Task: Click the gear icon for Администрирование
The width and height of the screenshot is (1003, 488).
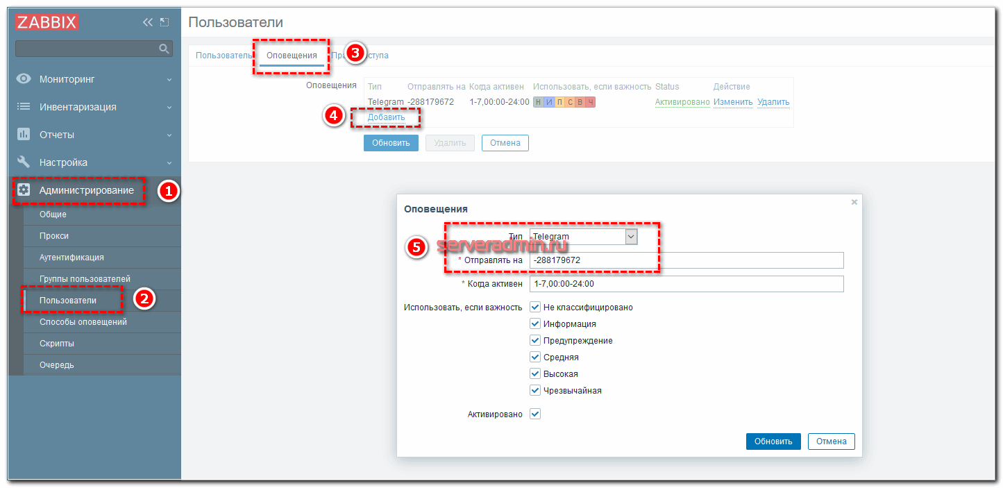Action: [24, 190]
